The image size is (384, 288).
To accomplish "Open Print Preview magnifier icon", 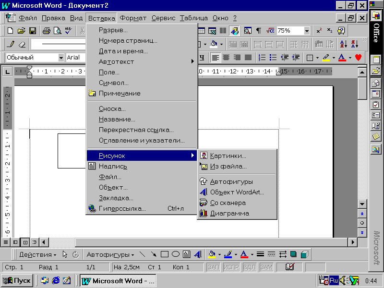I will 57,31.
